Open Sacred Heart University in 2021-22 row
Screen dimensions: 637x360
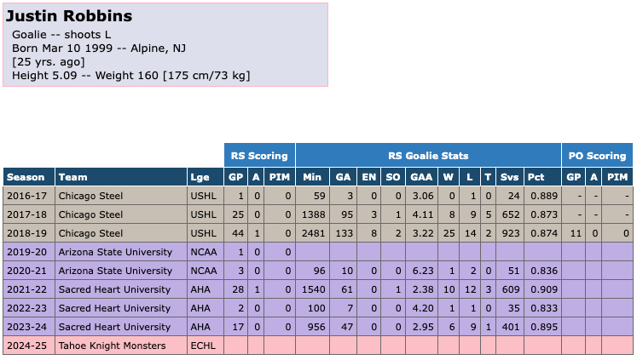point(114,289)
